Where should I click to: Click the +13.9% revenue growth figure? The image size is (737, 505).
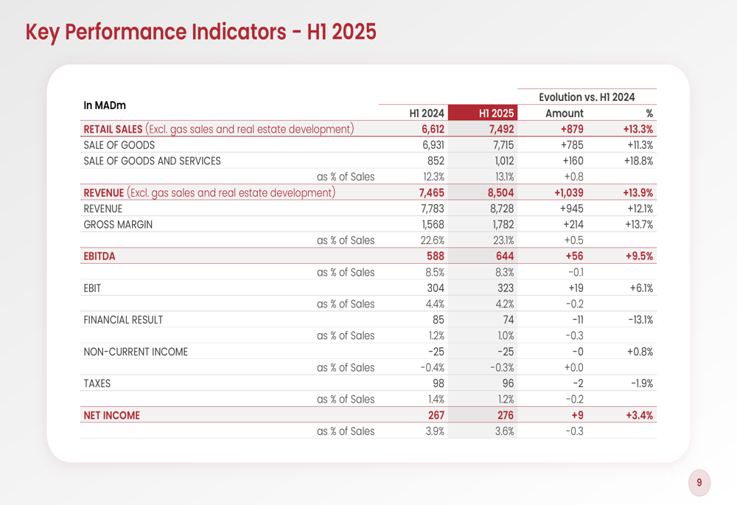[638, 193]
